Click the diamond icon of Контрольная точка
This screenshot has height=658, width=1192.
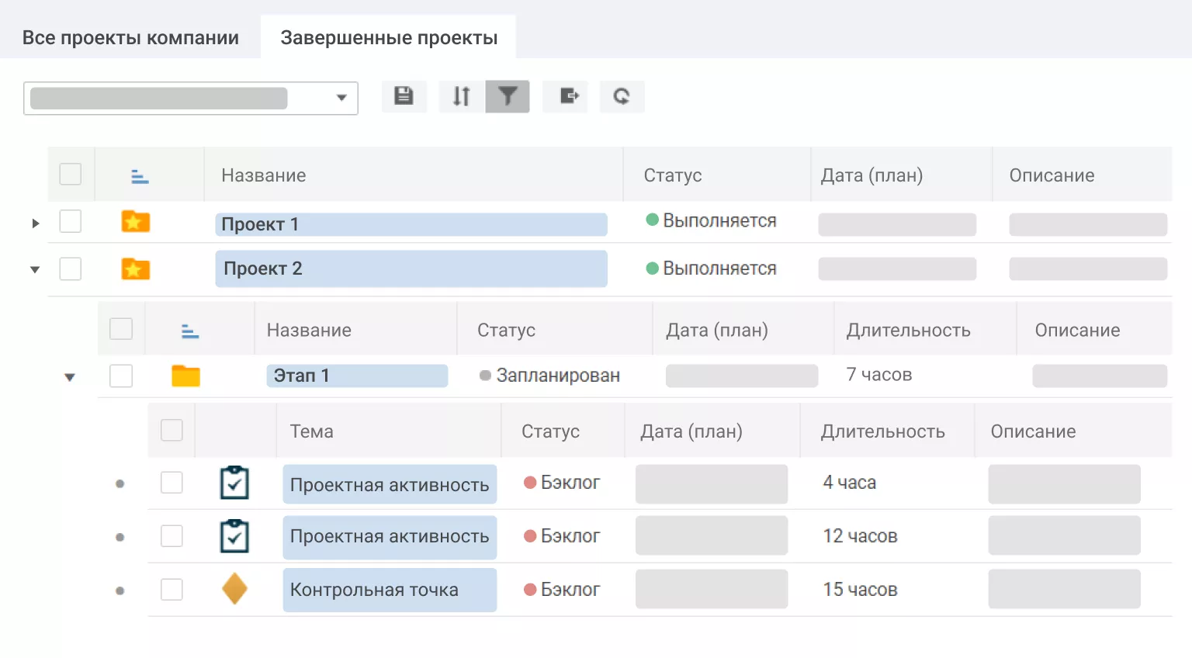pyautogui.click(x=234, y=589)
